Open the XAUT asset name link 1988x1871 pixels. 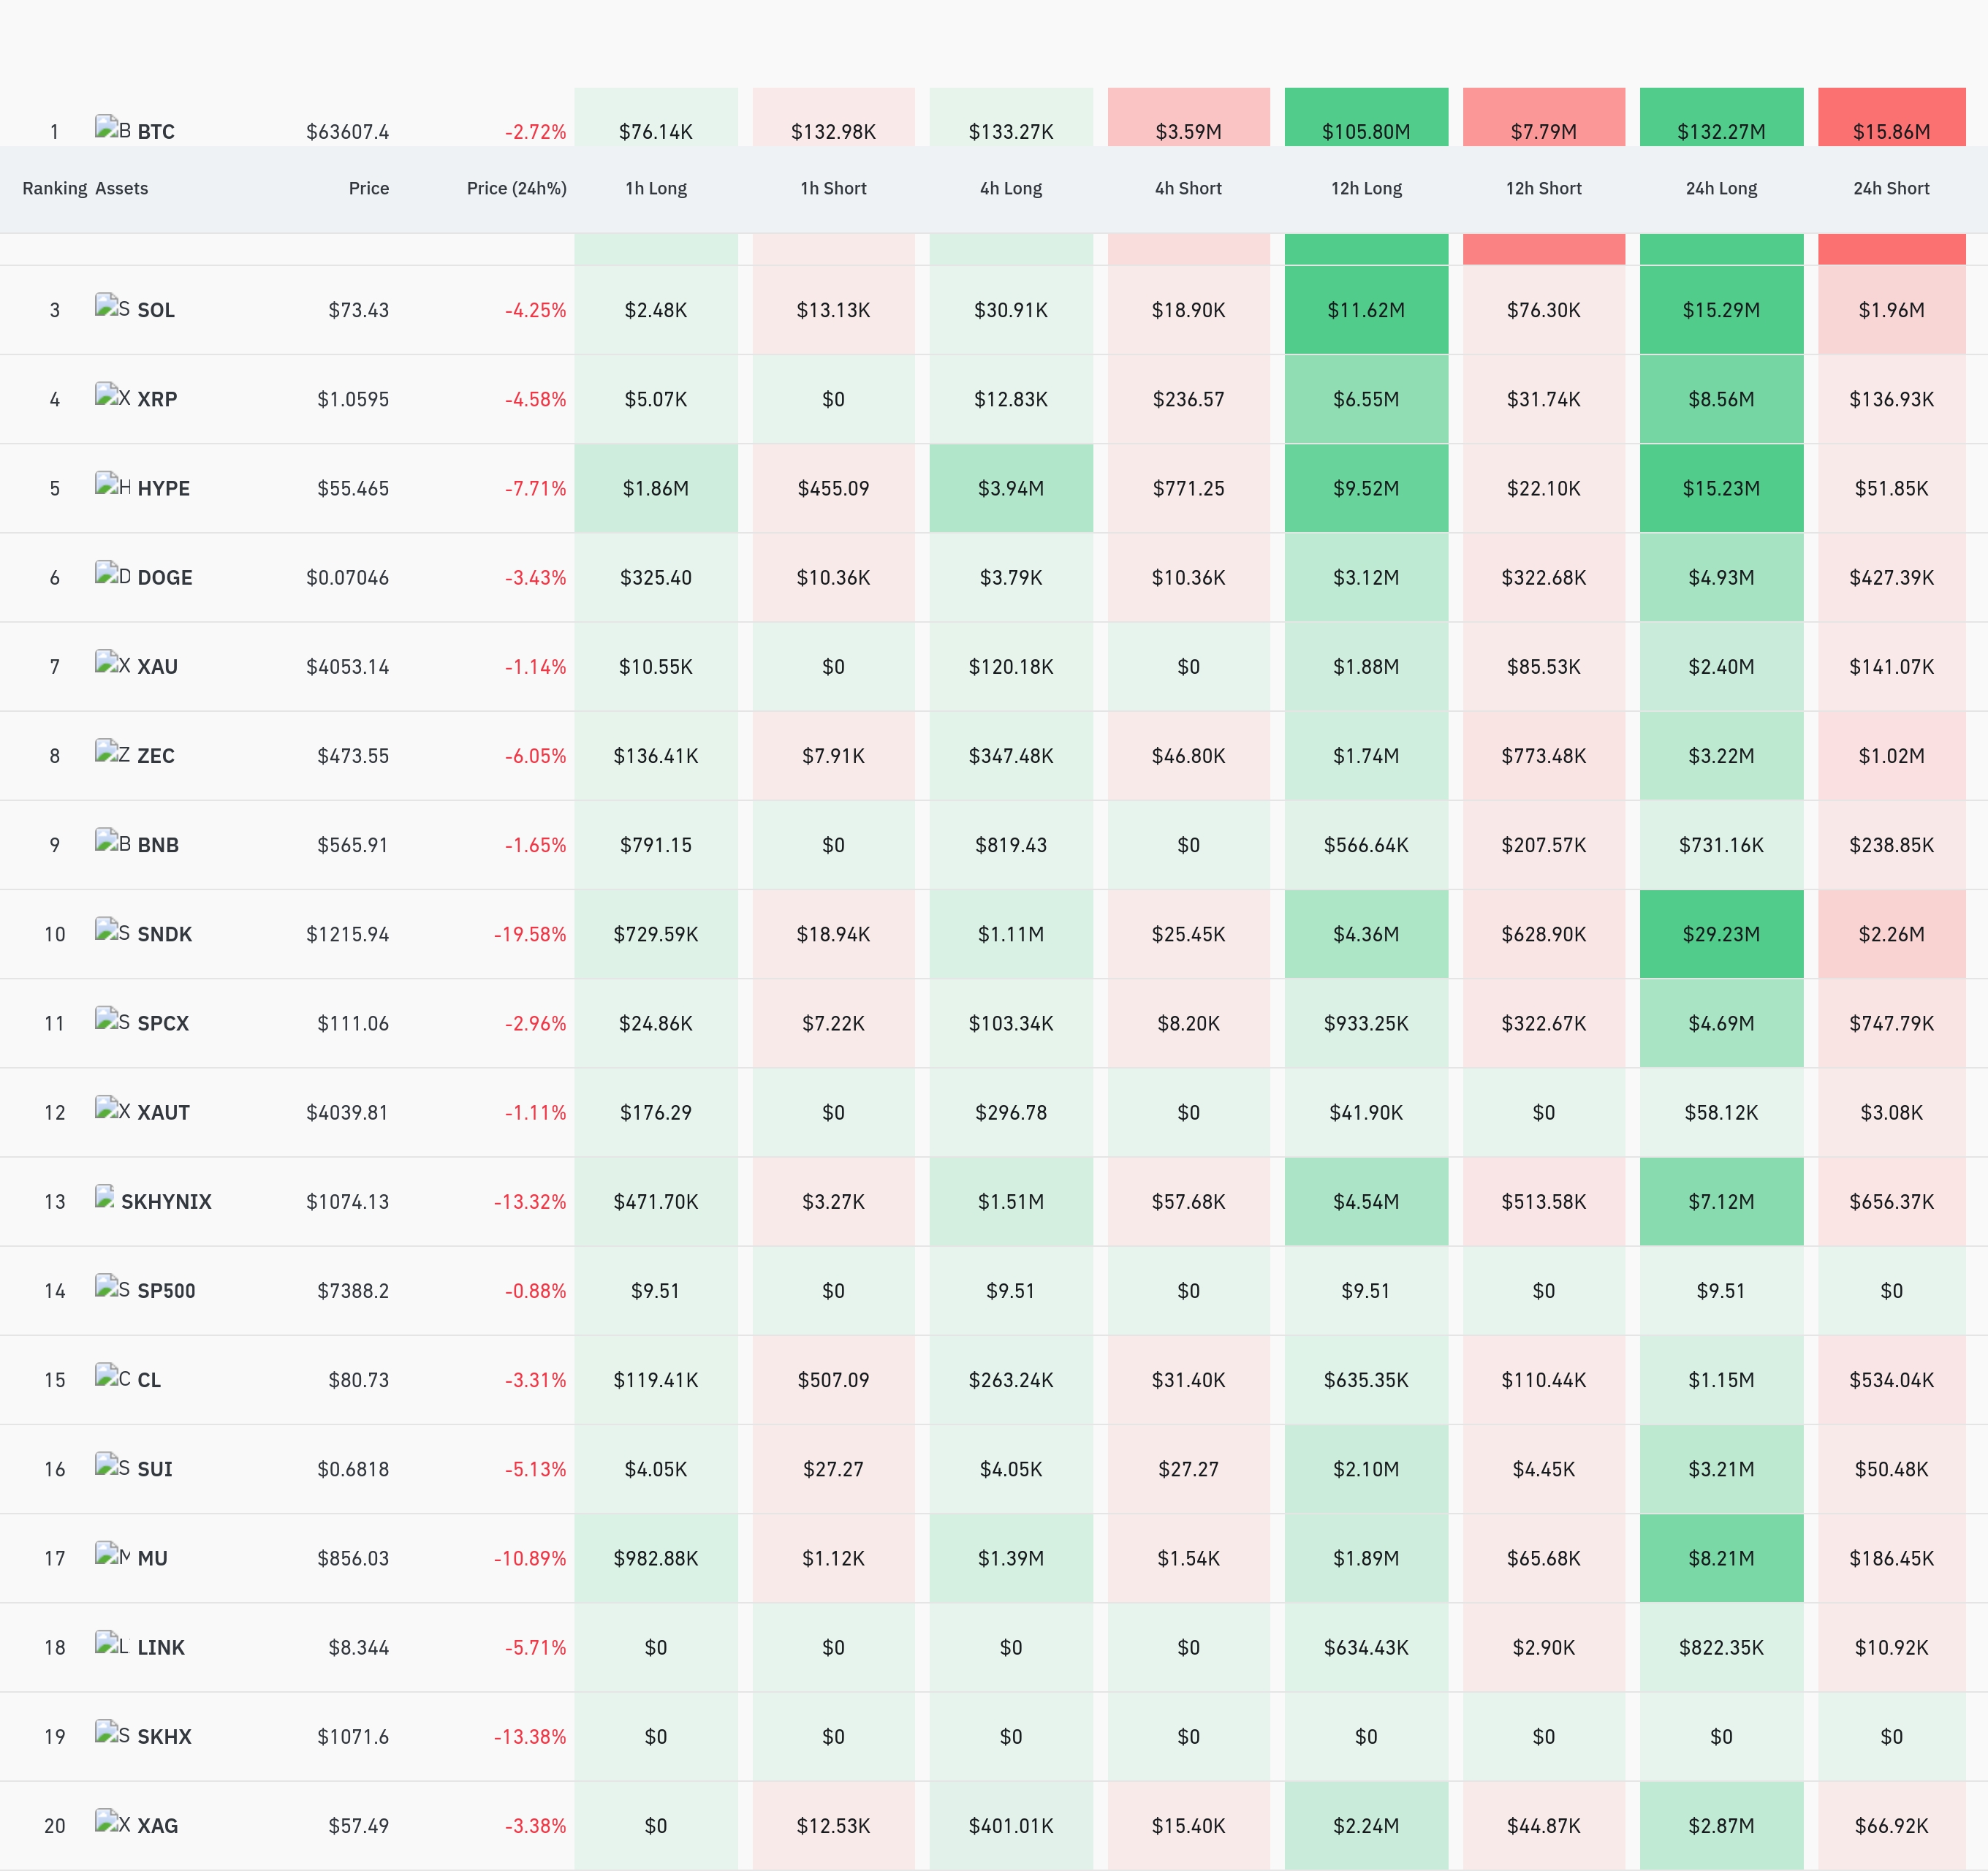coord(163,1112)
